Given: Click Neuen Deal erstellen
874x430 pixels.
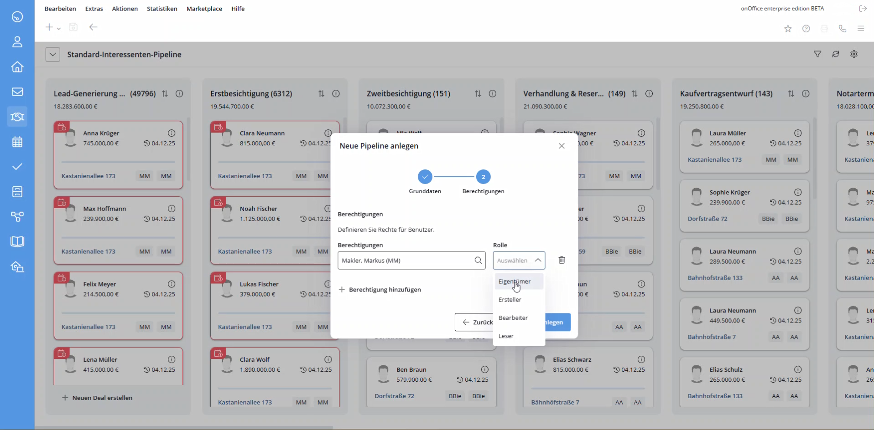Looking at the screenshot, I should coord(97,398).
